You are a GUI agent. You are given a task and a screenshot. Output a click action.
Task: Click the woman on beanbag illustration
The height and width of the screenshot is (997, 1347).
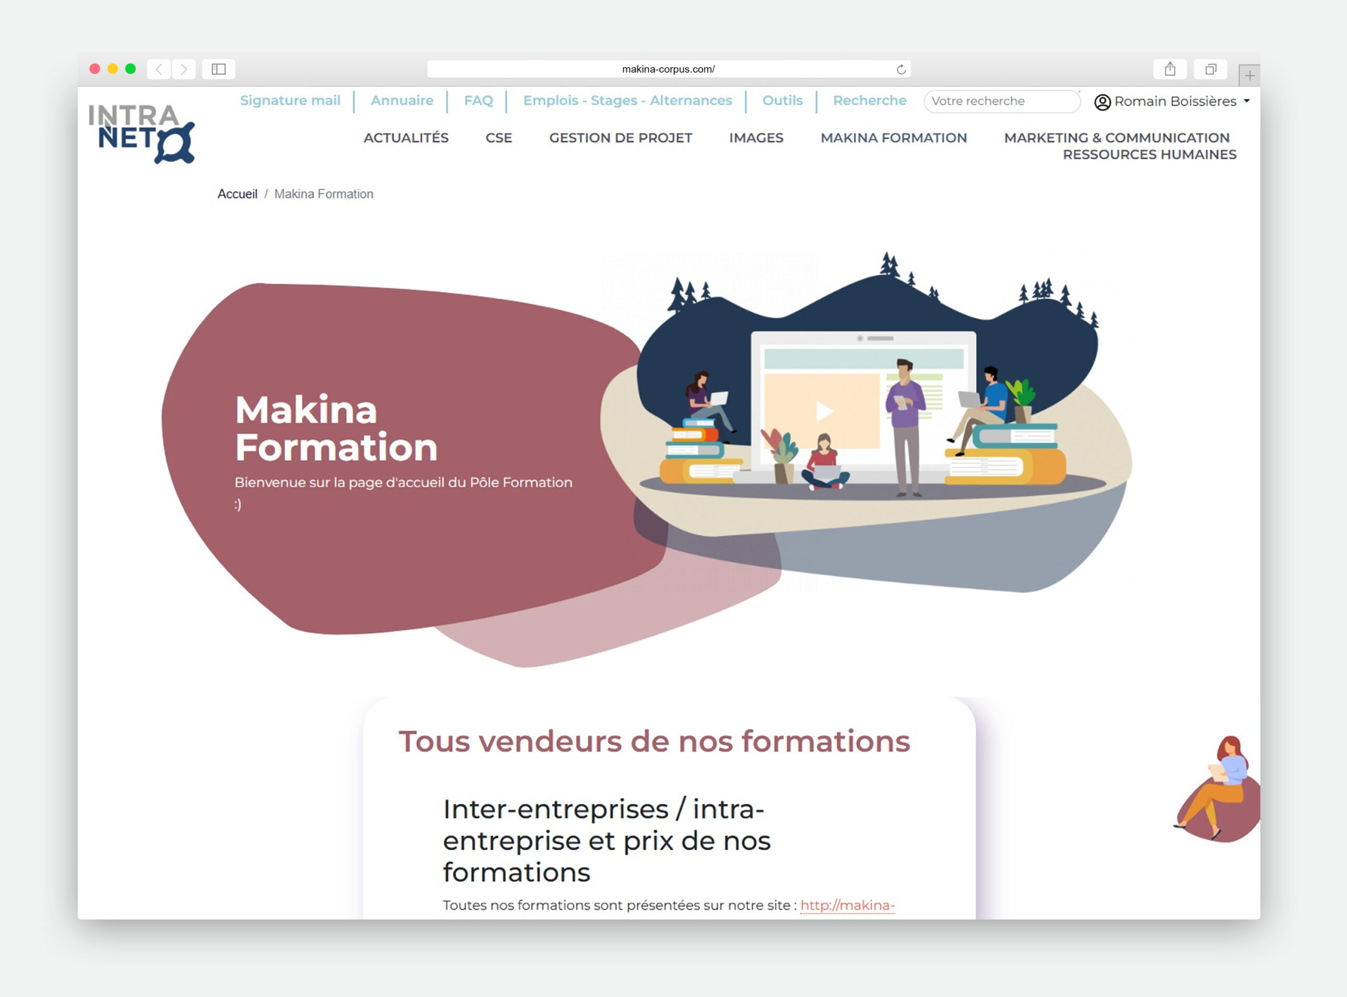coord(1218,788)
